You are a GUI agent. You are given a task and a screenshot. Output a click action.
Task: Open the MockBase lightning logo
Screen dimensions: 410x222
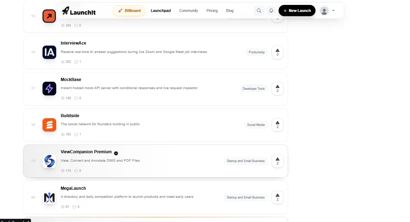click(50, 88)
